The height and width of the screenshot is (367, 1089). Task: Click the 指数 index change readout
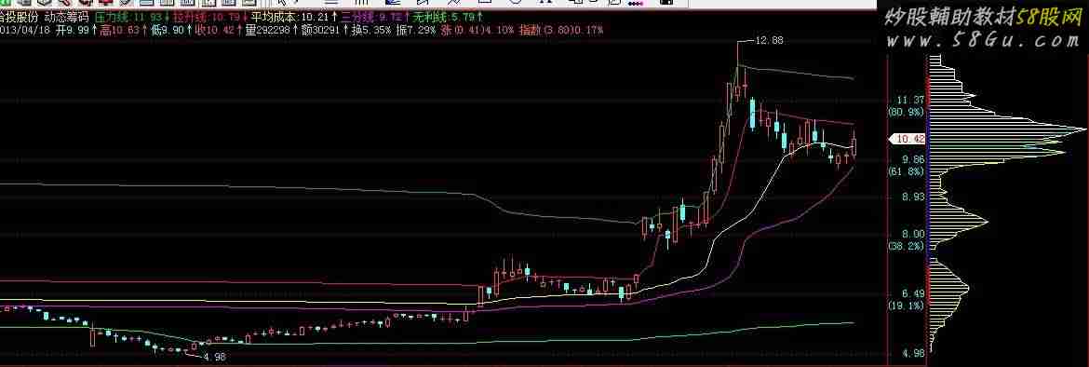pos(562,31)
